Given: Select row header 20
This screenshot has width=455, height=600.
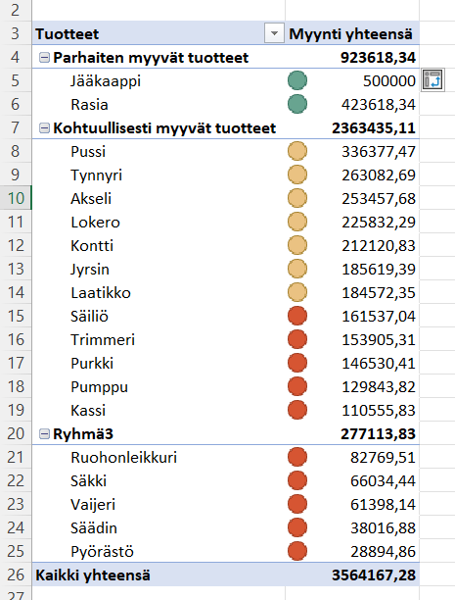Looking at the screenshot, I should [16, 433].
